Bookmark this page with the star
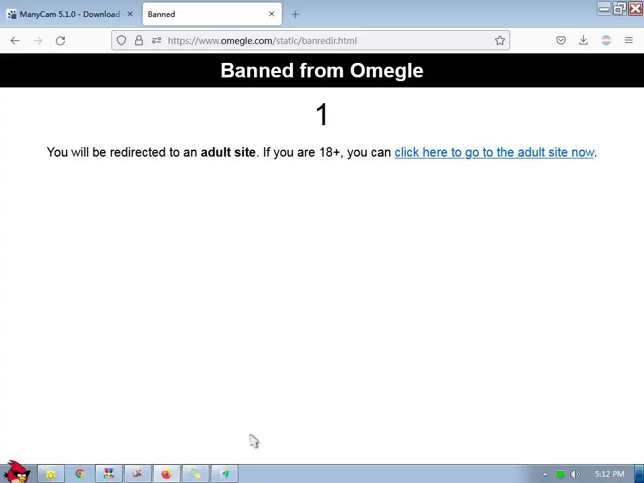Screen dimensions: 644x483 click(500, 40)
